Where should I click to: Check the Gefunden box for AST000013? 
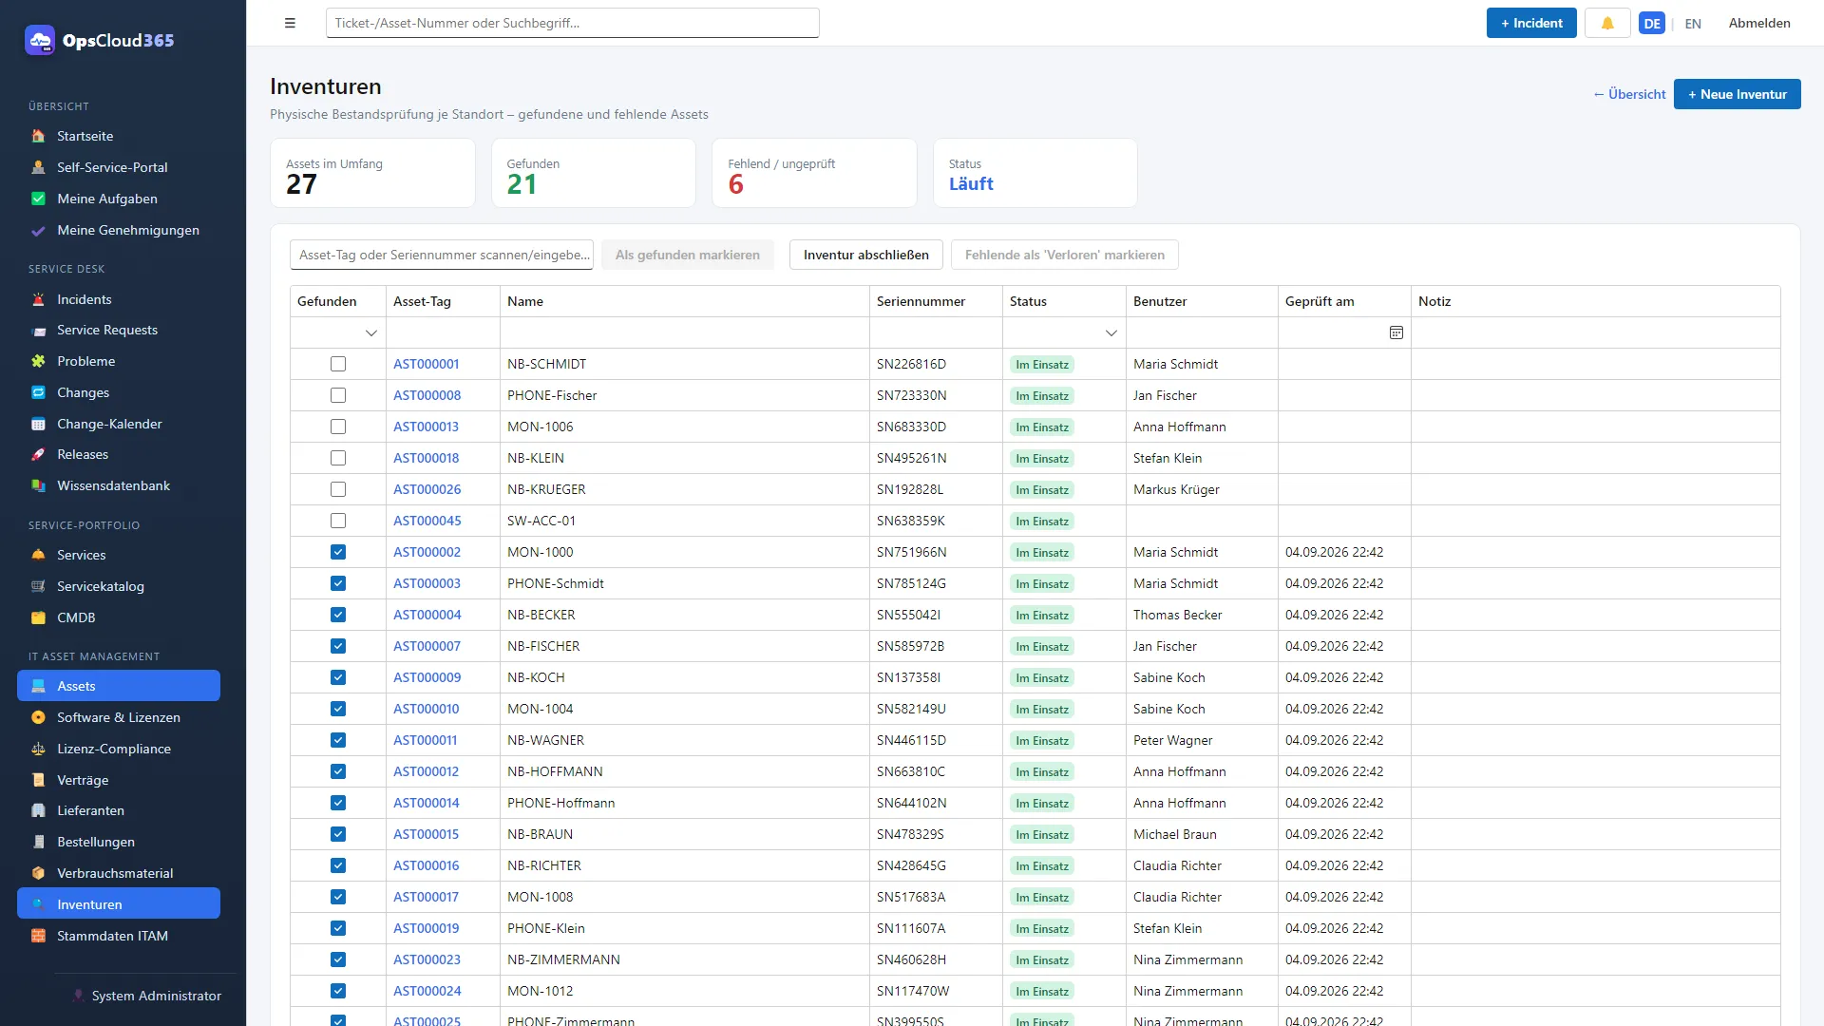coord(338,427)
